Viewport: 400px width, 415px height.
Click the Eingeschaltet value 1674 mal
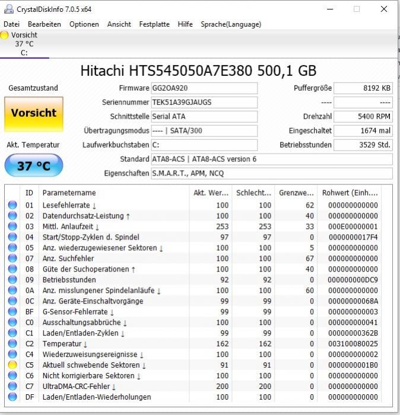(363, 131)
